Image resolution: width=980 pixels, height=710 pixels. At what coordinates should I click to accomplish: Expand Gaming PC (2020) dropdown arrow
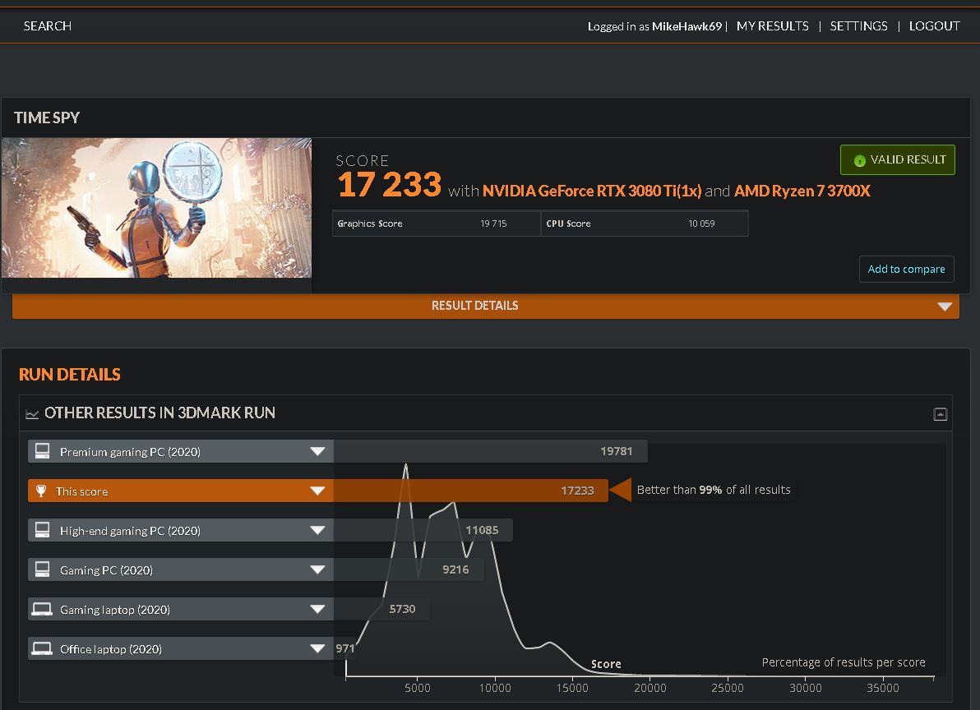pyautogui.click(x=317, y=569)
